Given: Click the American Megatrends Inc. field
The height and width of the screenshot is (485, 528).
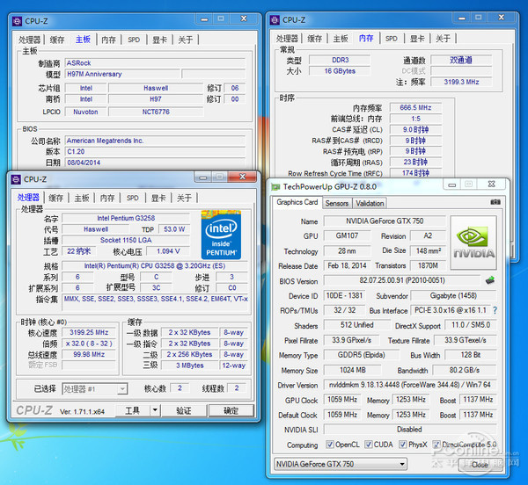Looking at the screenshot, I should tap(155, 141).
